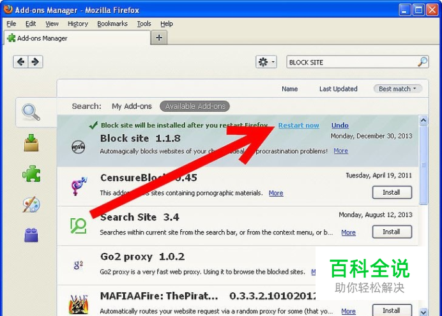Click the Go2 proxy add-on icon
This screenshot has height=316, width=442.
(79, 265)
